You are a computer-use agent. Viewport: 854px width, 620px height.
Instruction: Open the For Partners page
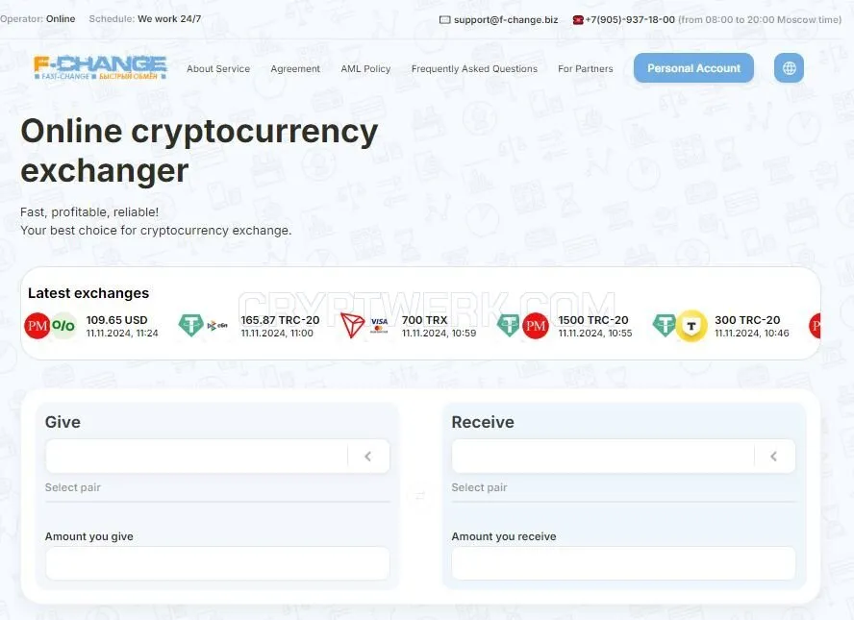click(586, 68)
